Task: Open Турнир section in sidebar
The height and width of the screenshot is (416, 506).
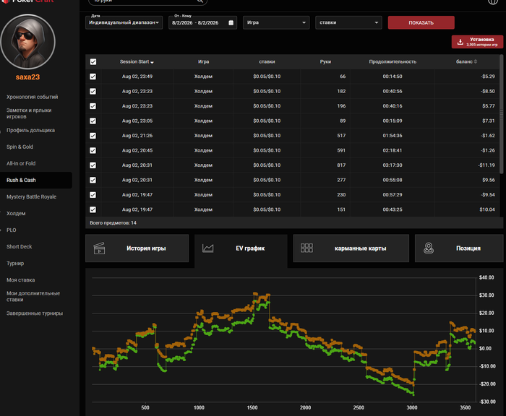Action: (15, 264)
